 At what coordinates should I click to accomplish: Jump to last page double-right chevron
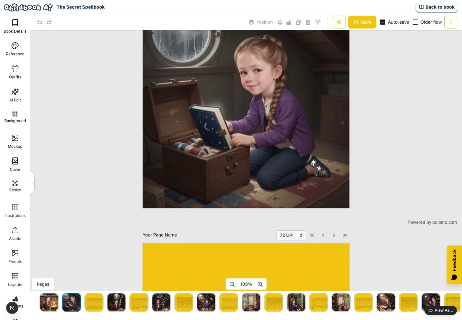345,235
